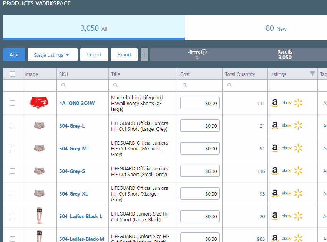Open the Listings column filter funnel

point(312,74)
